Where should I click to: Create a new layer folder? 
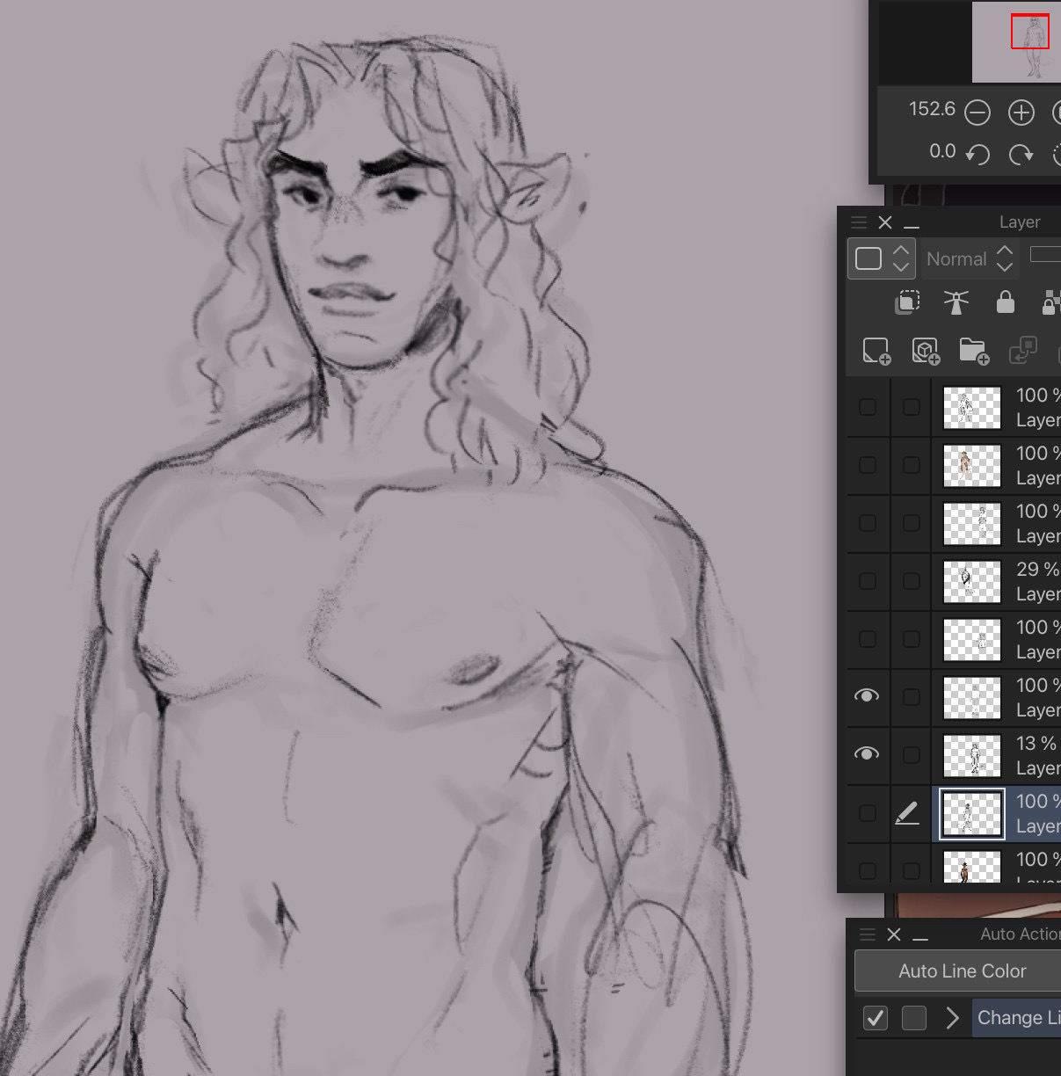(x=974, y=351)
